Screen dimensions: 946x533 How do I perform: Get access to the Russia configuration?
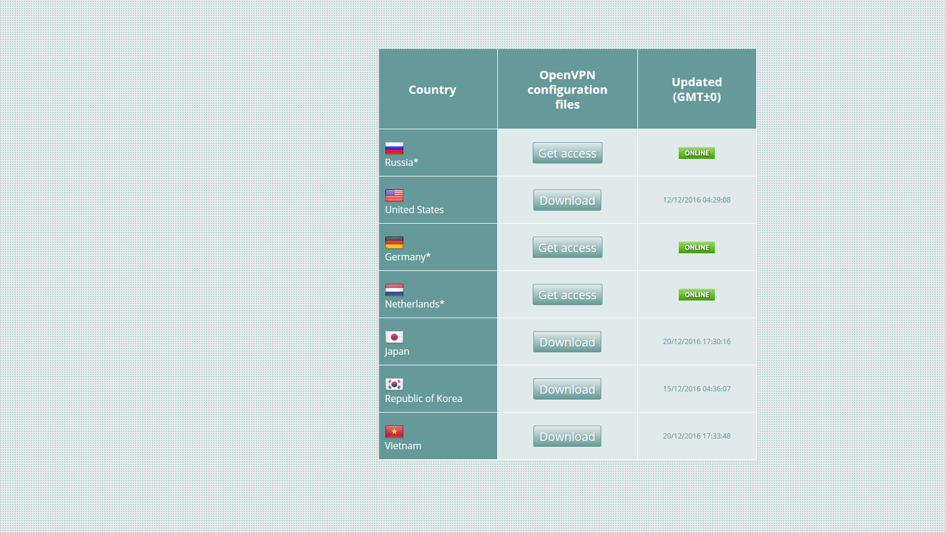pyautogui.click(x=568, y=153)
